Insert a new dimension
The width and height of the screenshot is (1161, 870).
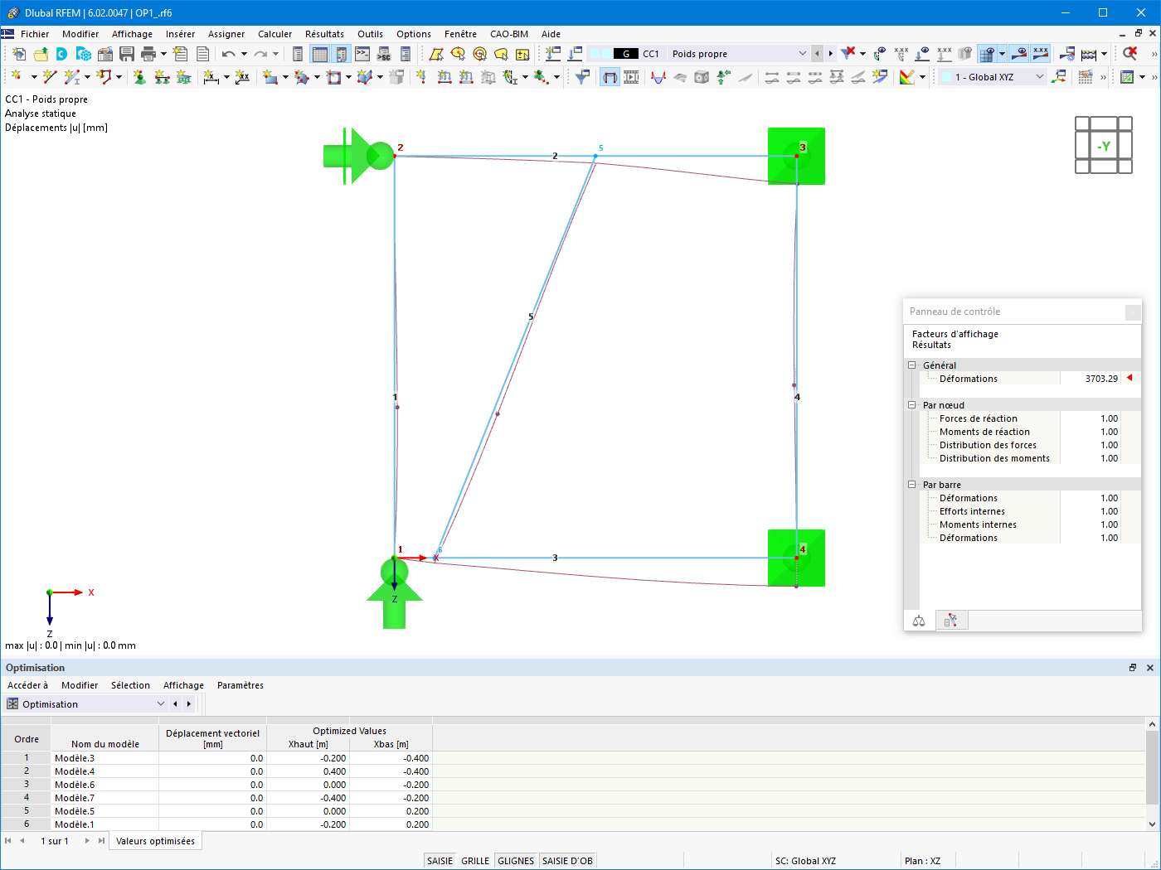(x=211, y=77)
